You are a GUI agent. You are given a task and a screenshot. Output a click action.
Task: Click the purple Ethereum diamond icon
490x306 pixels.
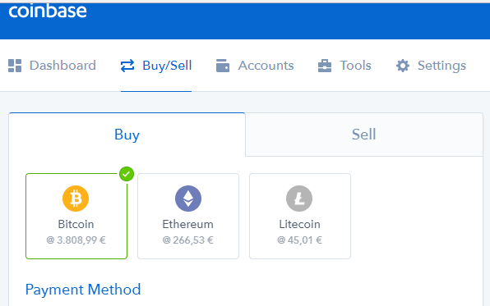coord(188,199)
